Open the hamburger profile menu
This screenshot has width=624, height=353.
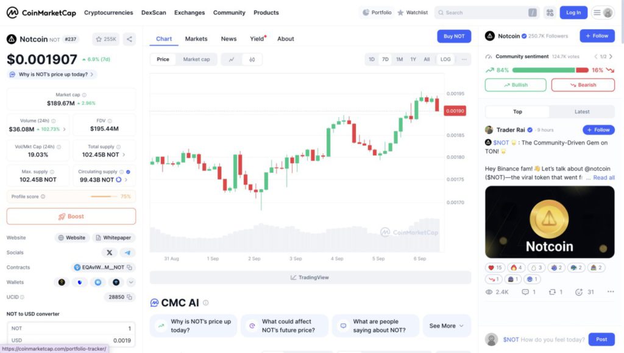coord(603,12)
